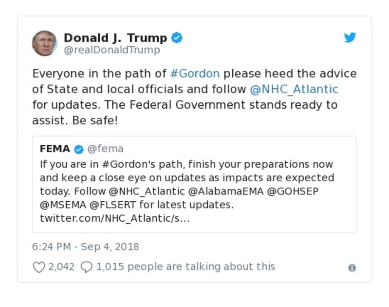Click the heart like icon
The width and height of the screenshot is (389, 307).
pyautogui.click(x=38, y=267)
